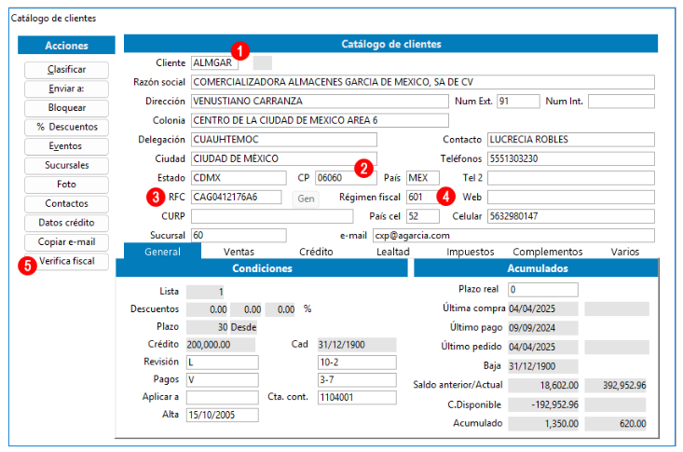Open the % Descuentos action
The image size is (683, 452).
66,128
